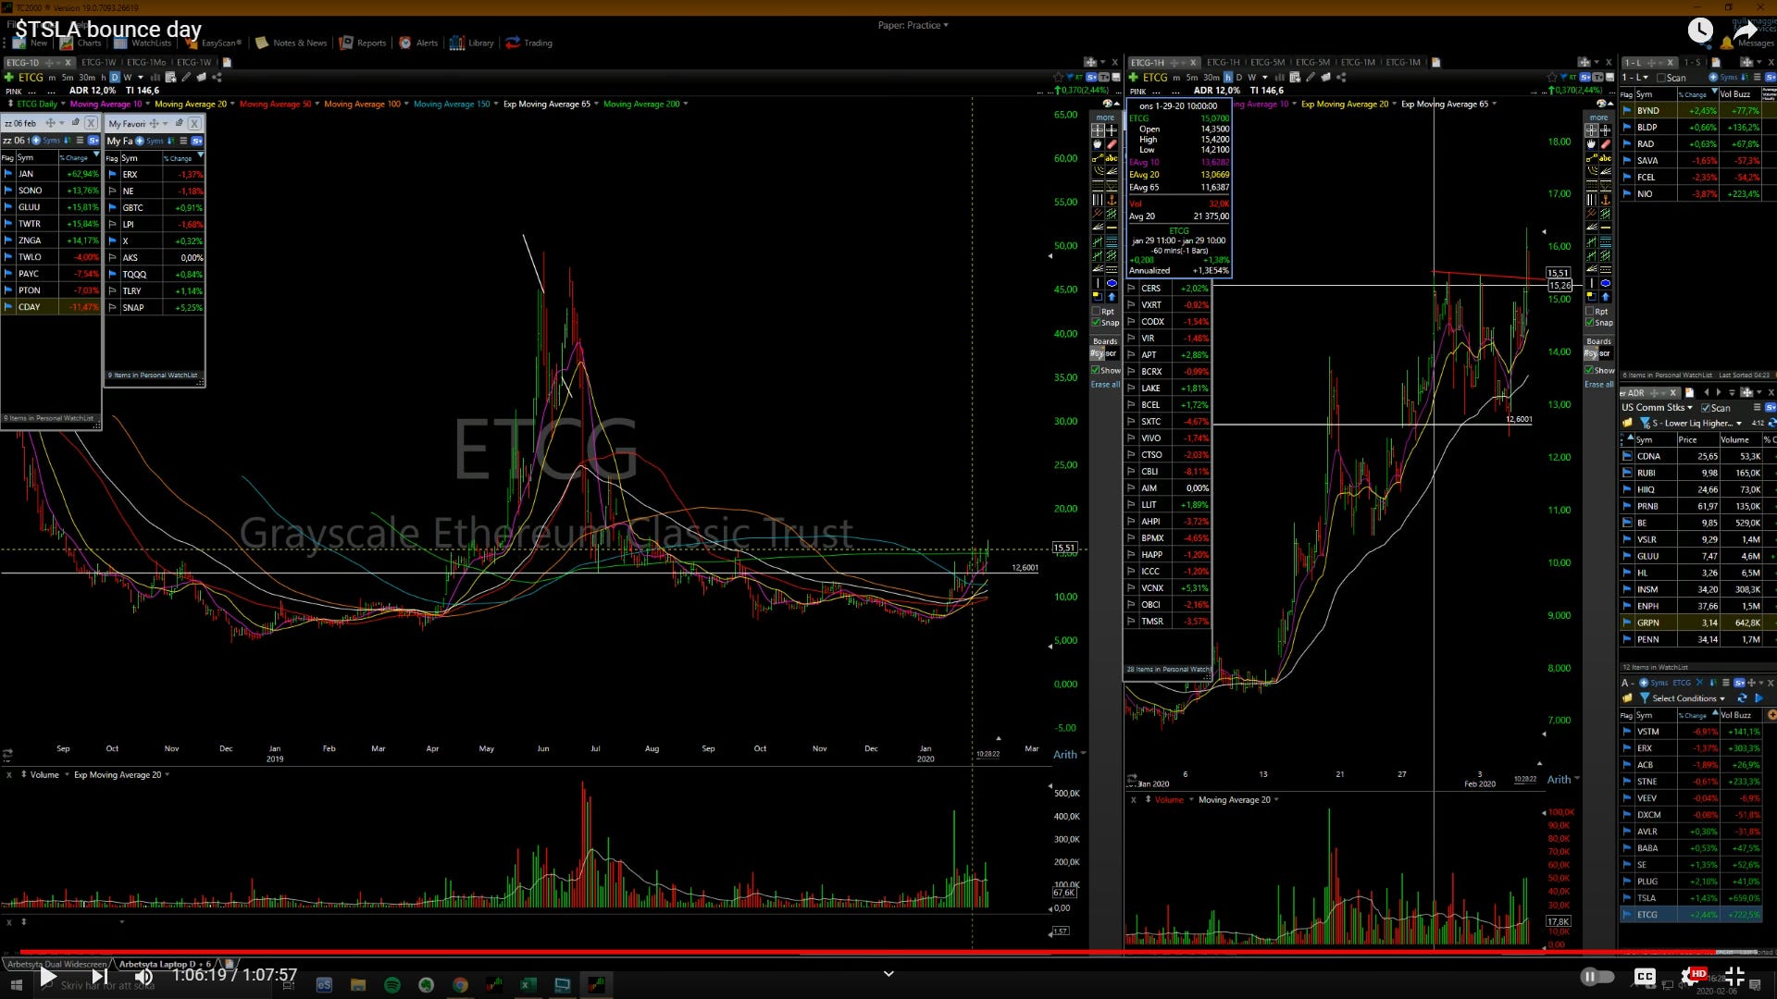Screen dimensions: 1777x999
Task: Open the Arith scale dropdown under the daily chart
Action: pos(1069,755)
